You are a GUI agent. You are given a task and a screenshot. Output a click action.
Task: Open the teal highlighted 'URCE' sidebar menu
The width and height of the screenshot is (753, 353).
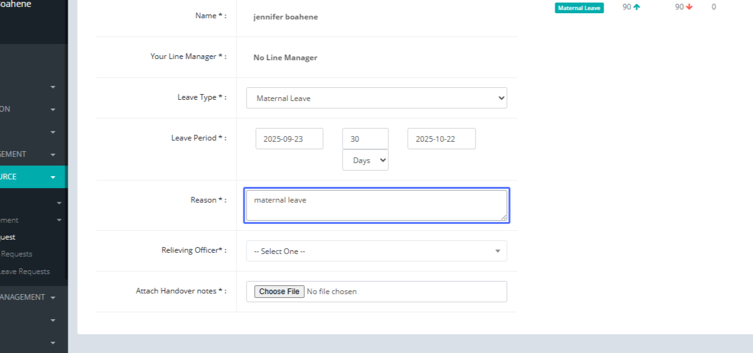coord(19,177)
